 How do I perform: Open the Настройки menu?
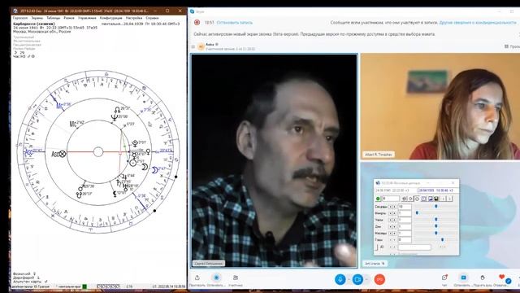134,18
